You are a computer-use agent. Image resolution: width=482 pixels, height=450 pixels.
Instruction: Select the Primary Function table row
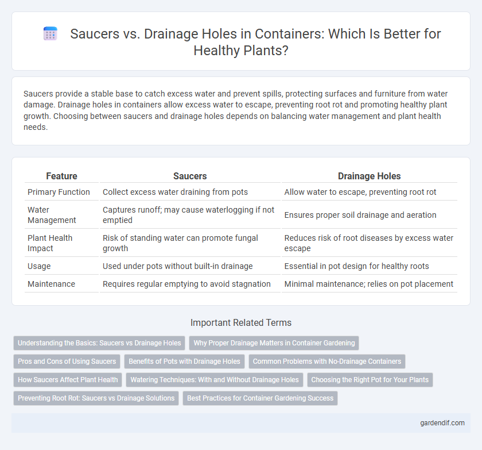[x=241, y=192]
